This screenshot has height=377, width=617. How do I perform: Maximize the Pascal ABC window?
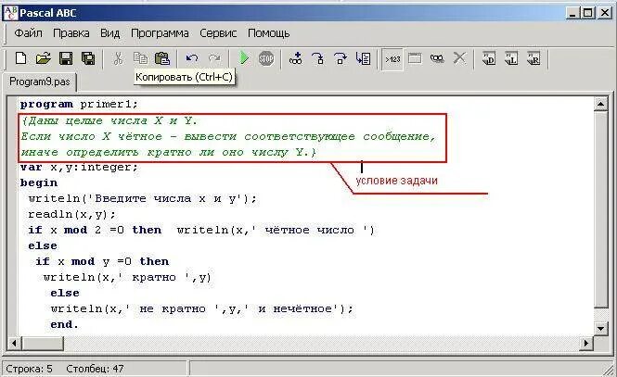(587, 13)
